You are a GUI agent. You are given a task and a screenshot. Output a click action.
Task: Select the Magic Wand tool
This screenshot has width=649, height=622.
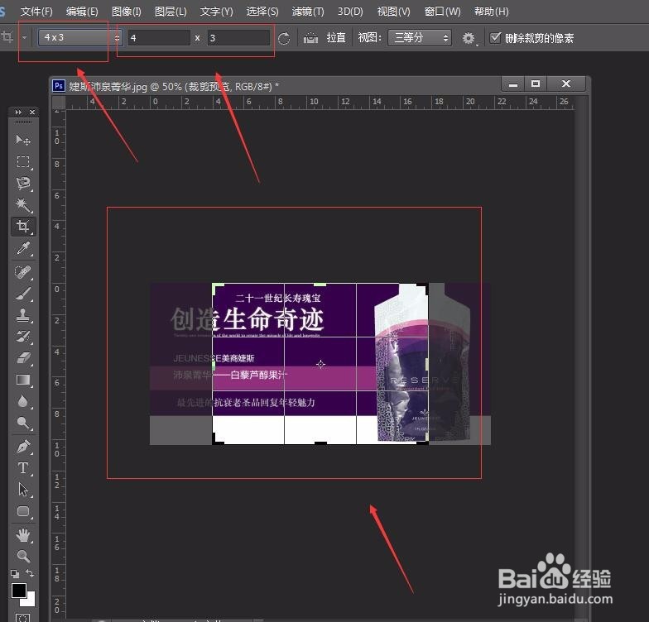(23, 205)
